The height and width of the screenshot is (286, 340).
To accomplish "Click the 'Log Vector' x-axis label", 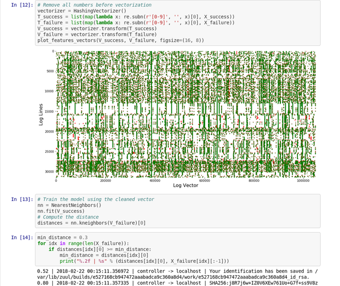I will 185,185.
